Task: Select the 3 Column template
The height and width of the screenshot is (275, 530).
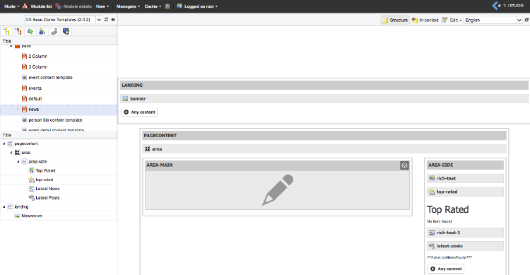Action: coord(38,67)
